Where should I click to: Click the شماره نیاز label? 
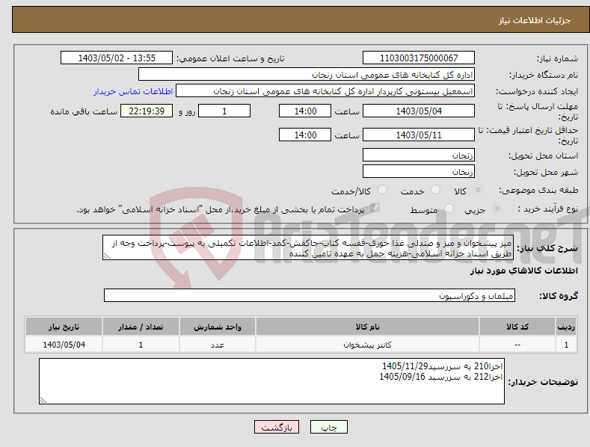pos(557,58)
